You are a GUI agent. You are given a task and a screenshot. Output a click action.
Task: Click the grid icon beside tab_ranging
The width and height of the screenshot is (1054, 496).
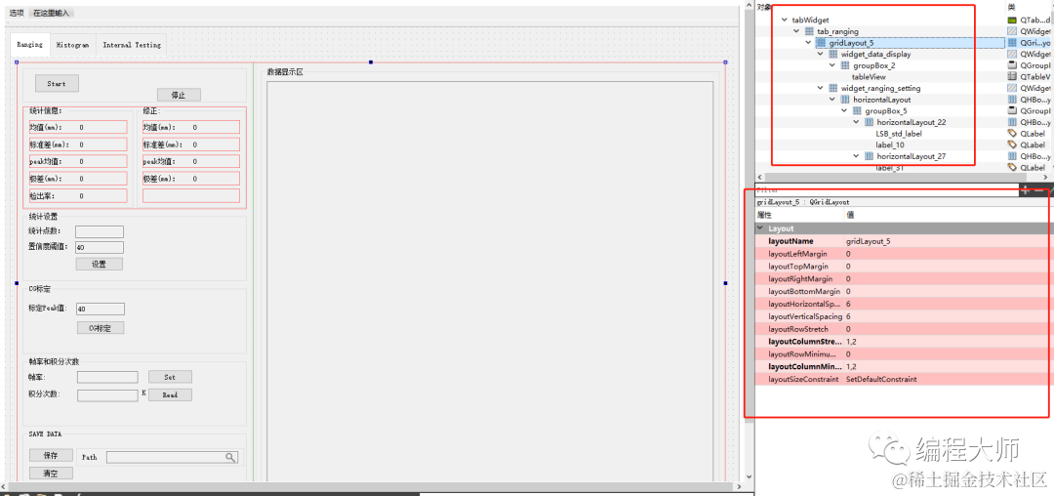point(809,31)
